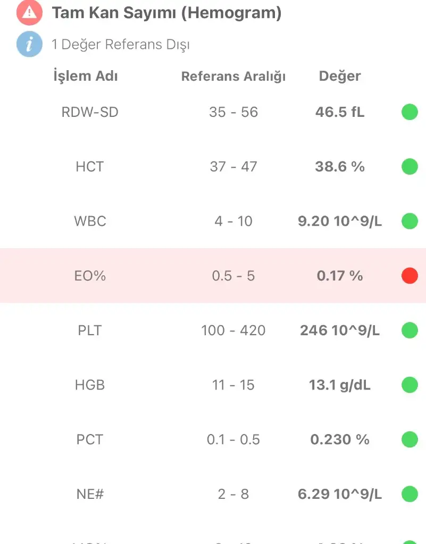This screenshot has width=426, height=544.
Task: Tap the Referans Aralığı column header
Action: [233, 76]
